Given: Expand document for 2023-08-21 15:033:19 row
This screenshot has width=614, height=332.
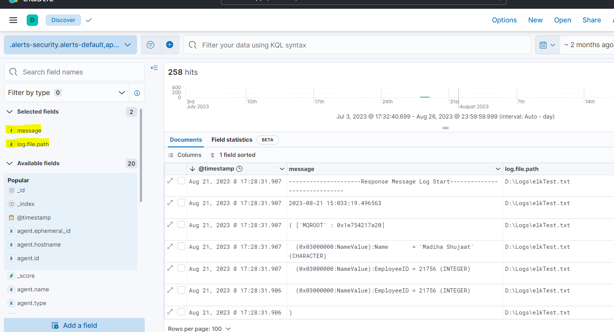Looking at the screenshot, I should point(170,202).
